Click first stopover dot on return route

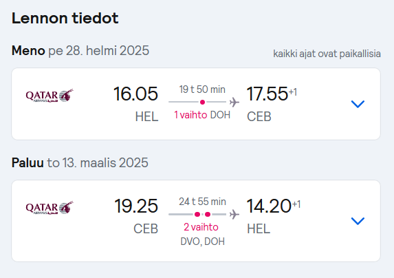click(197, 215)
